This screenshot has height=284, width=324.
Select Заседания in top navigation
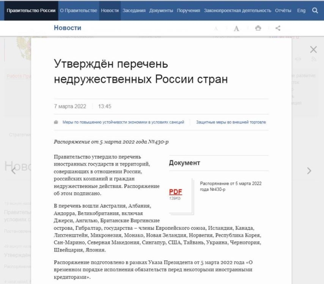tap(134, 11)
